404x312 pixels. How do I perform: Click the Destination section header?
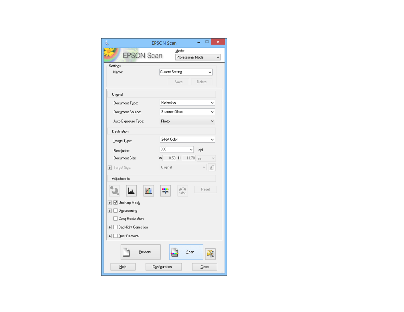[162, 131]
